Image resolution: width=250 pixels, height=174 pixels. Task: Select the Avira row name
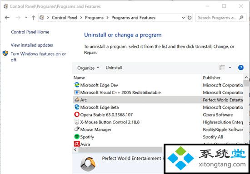pos(85,144)
